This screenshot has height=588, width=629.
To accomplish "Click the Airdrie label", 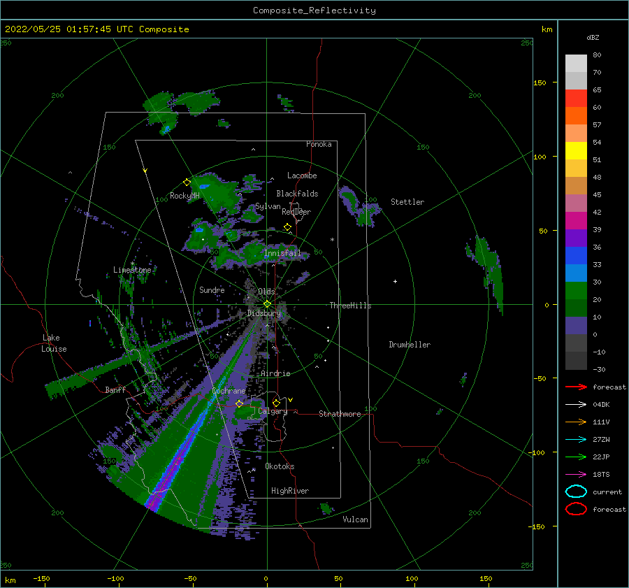I will [x=275, y=373].
